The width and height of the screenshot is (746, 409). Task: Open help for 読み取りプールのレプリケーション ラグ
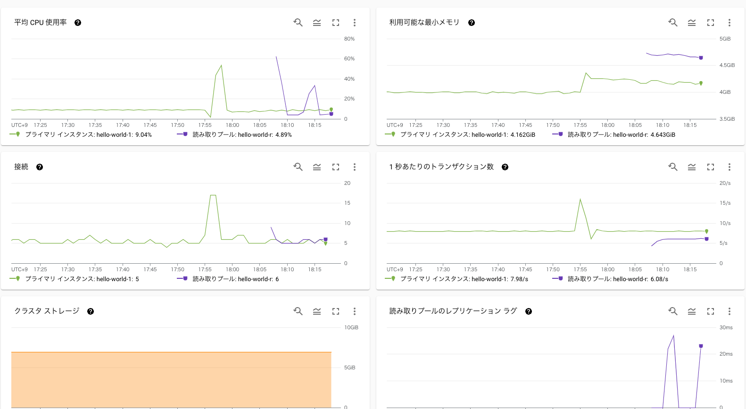pos(529,311)
